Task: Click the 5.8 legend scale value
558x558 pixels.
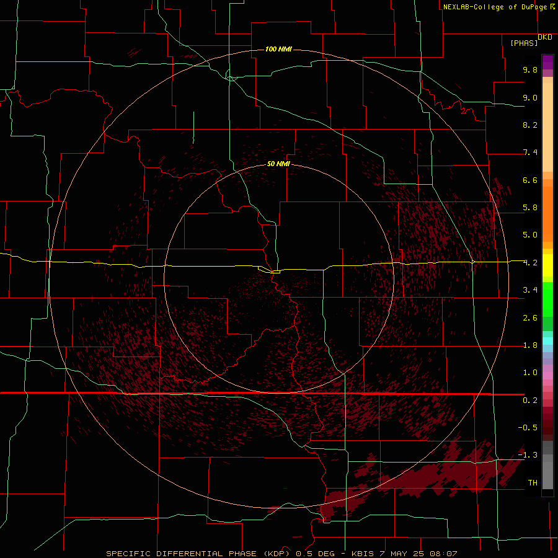Action: 530,208
